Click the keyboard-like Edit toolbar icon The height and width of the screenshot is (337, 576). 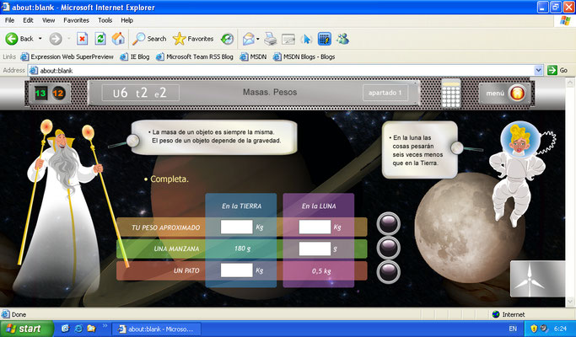tap(288, 39)
